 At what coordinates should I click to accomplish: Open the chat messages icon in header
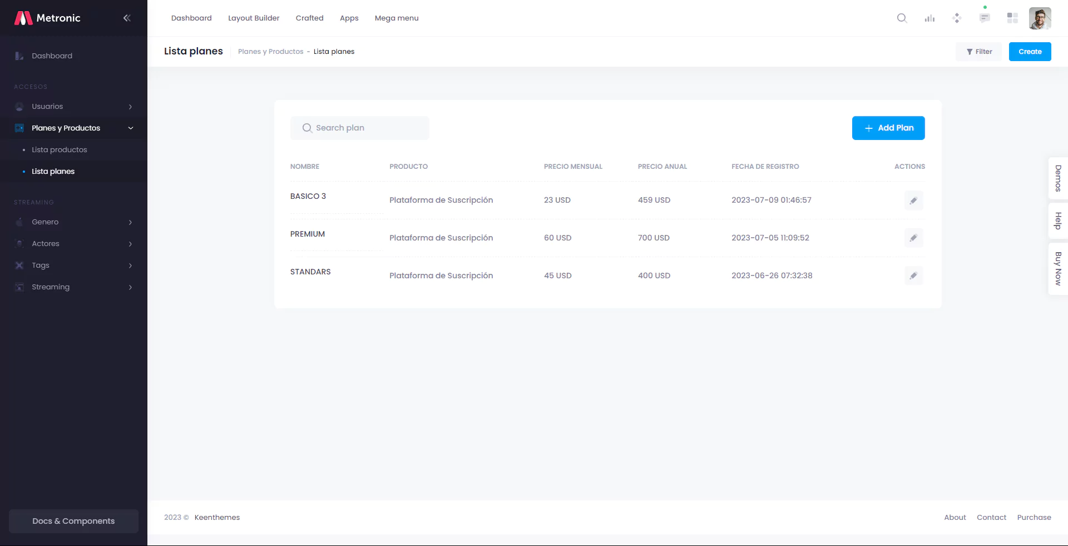(x=985, y=18)
